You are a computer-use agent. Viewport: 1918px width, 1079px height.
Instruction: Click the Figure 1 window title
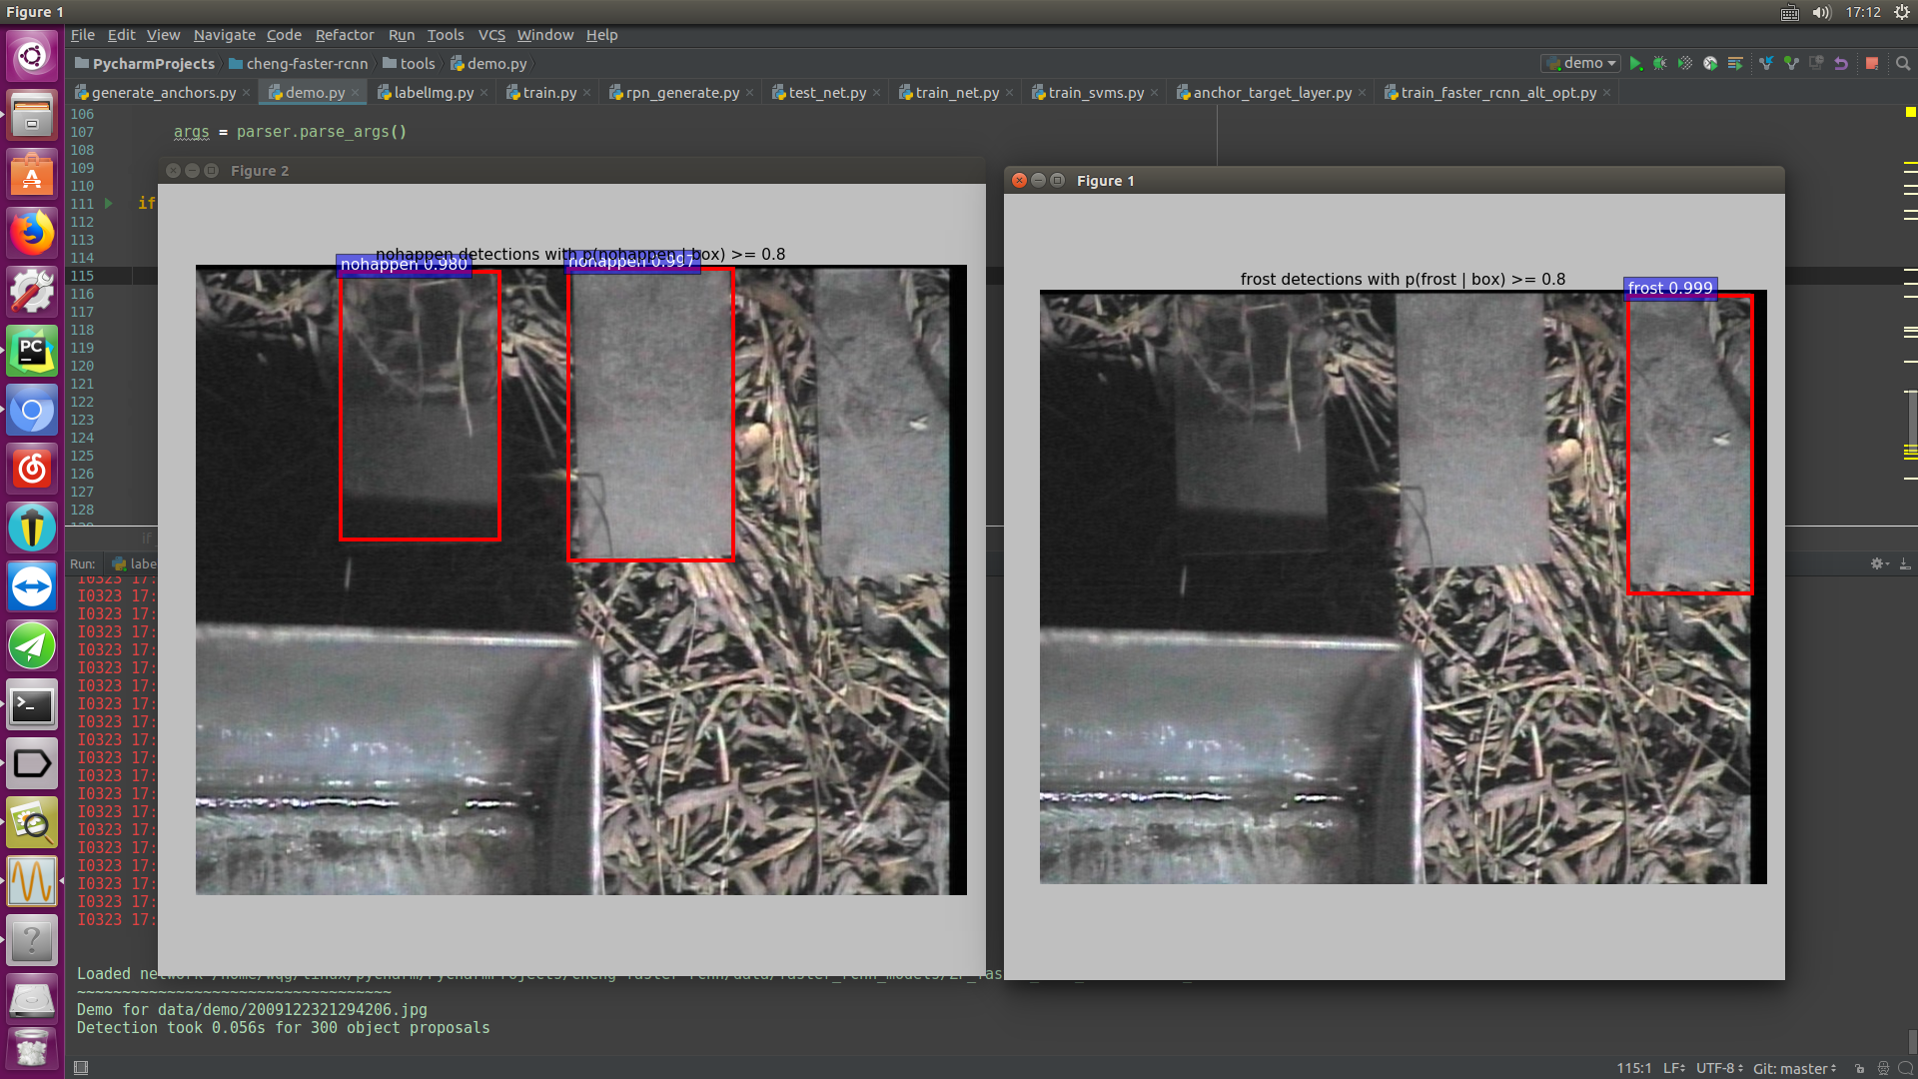1106,181
